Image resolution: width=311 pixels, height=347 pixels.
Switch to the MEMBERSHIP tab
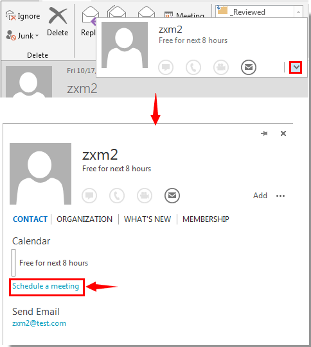[x=206, y=219]
